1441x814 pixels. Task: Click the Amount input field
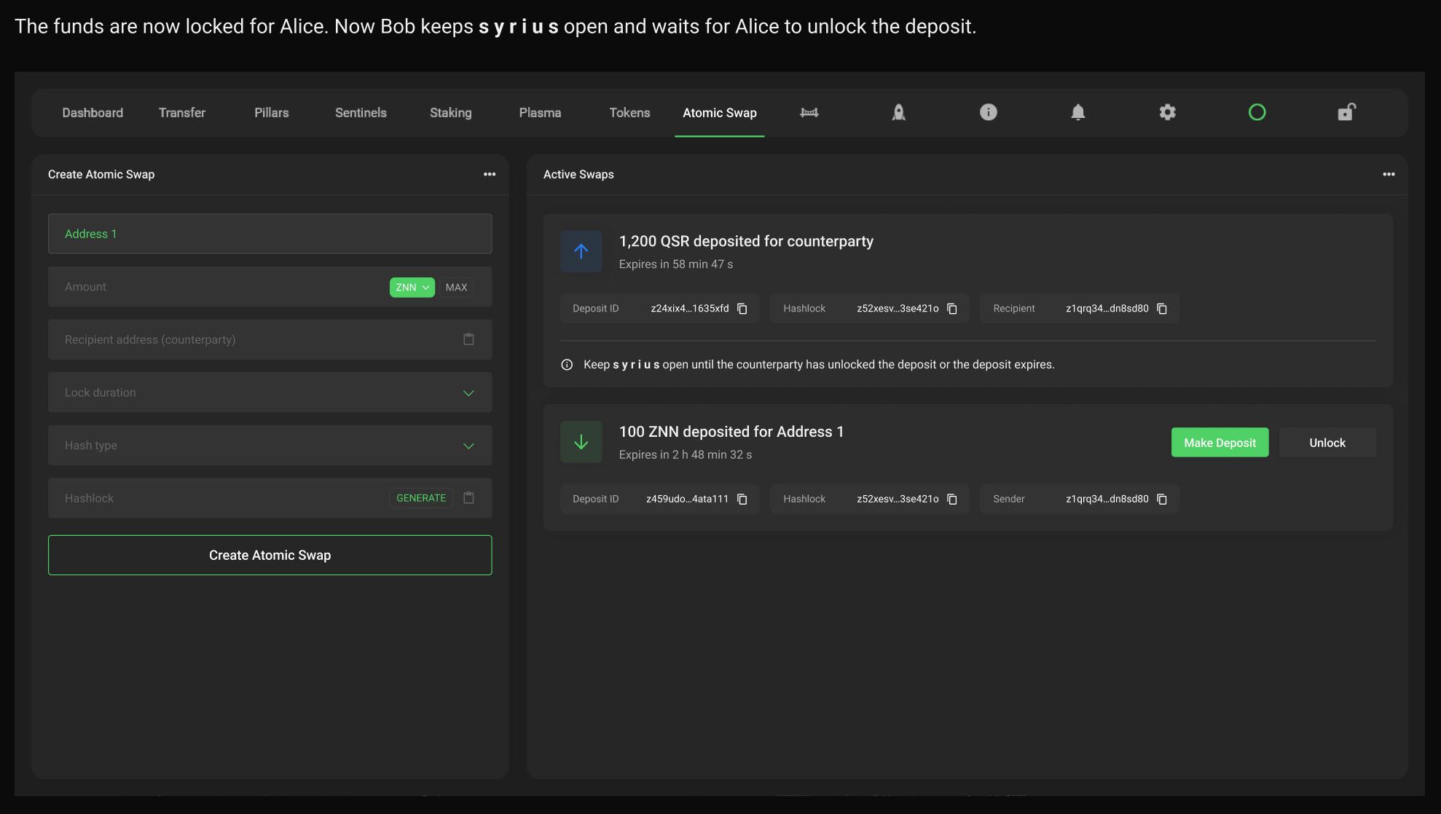point(219,287)
